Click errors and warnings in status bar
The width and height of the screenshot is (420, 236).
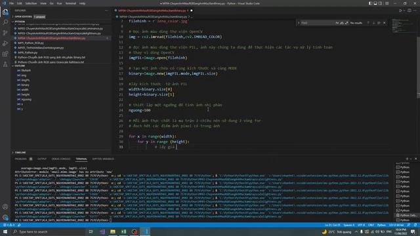tap(9, 225)
